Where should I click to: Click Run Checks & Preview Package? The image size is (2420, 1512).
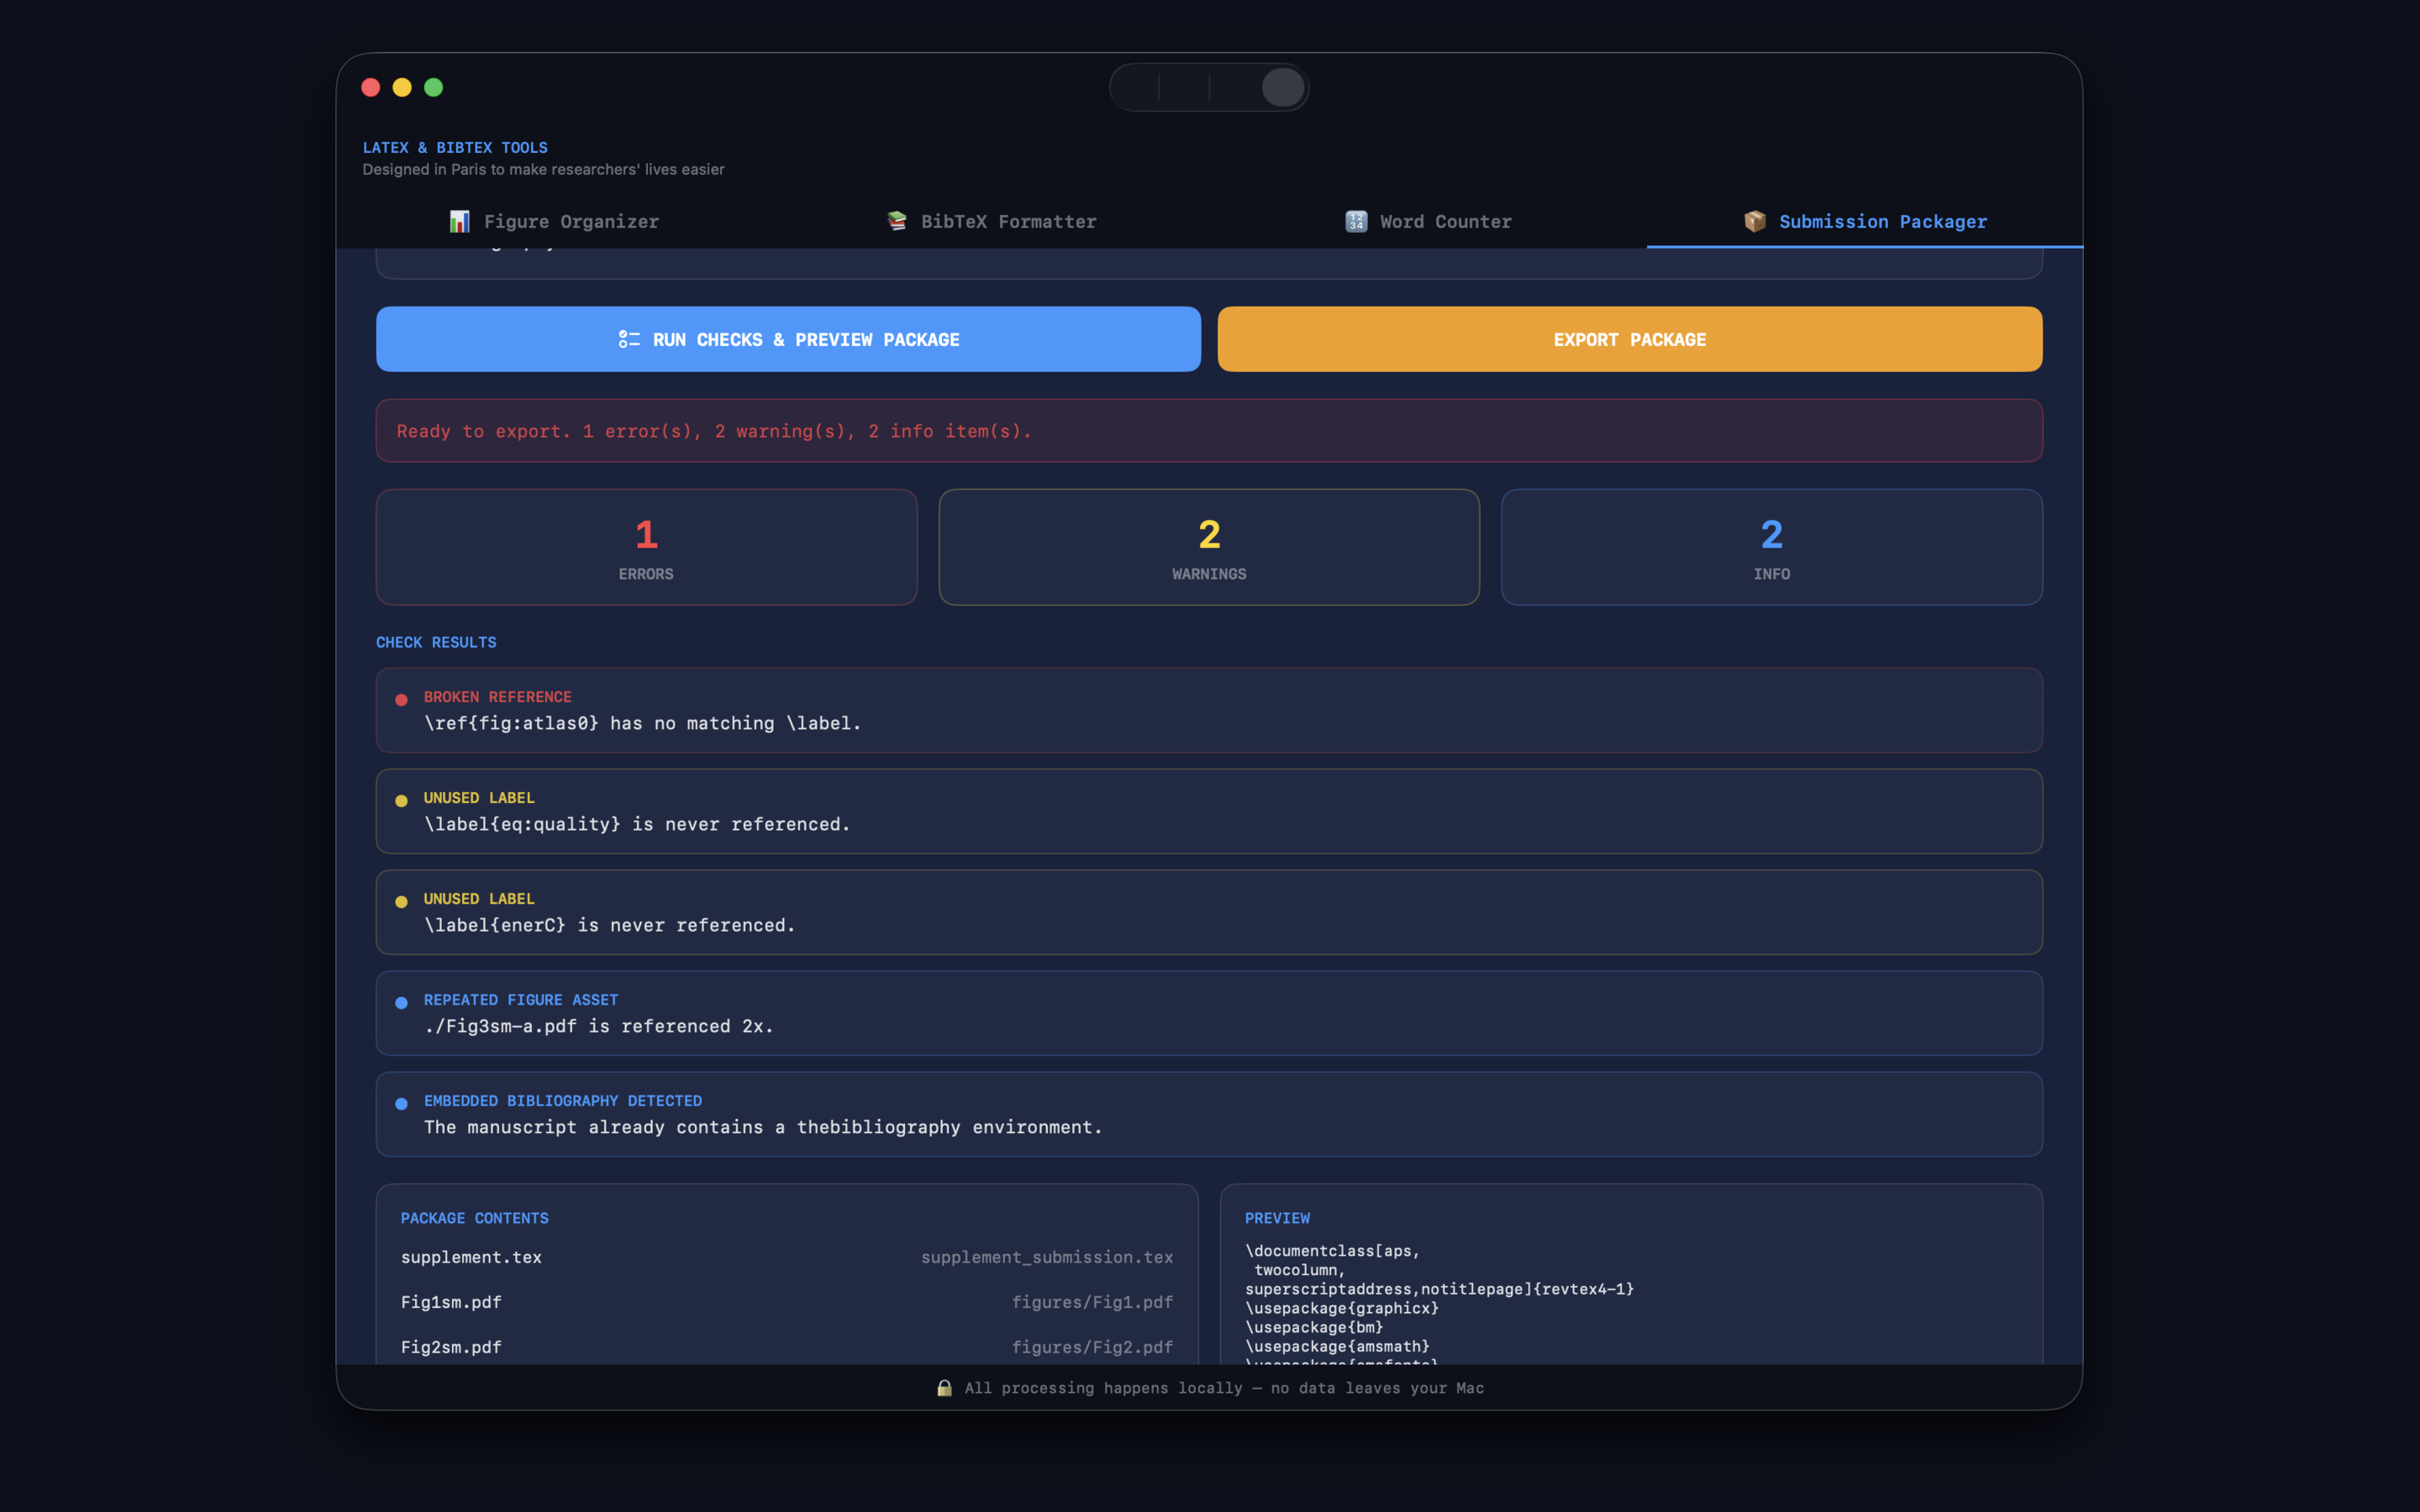pyautogui.click(x=788, y=339)
